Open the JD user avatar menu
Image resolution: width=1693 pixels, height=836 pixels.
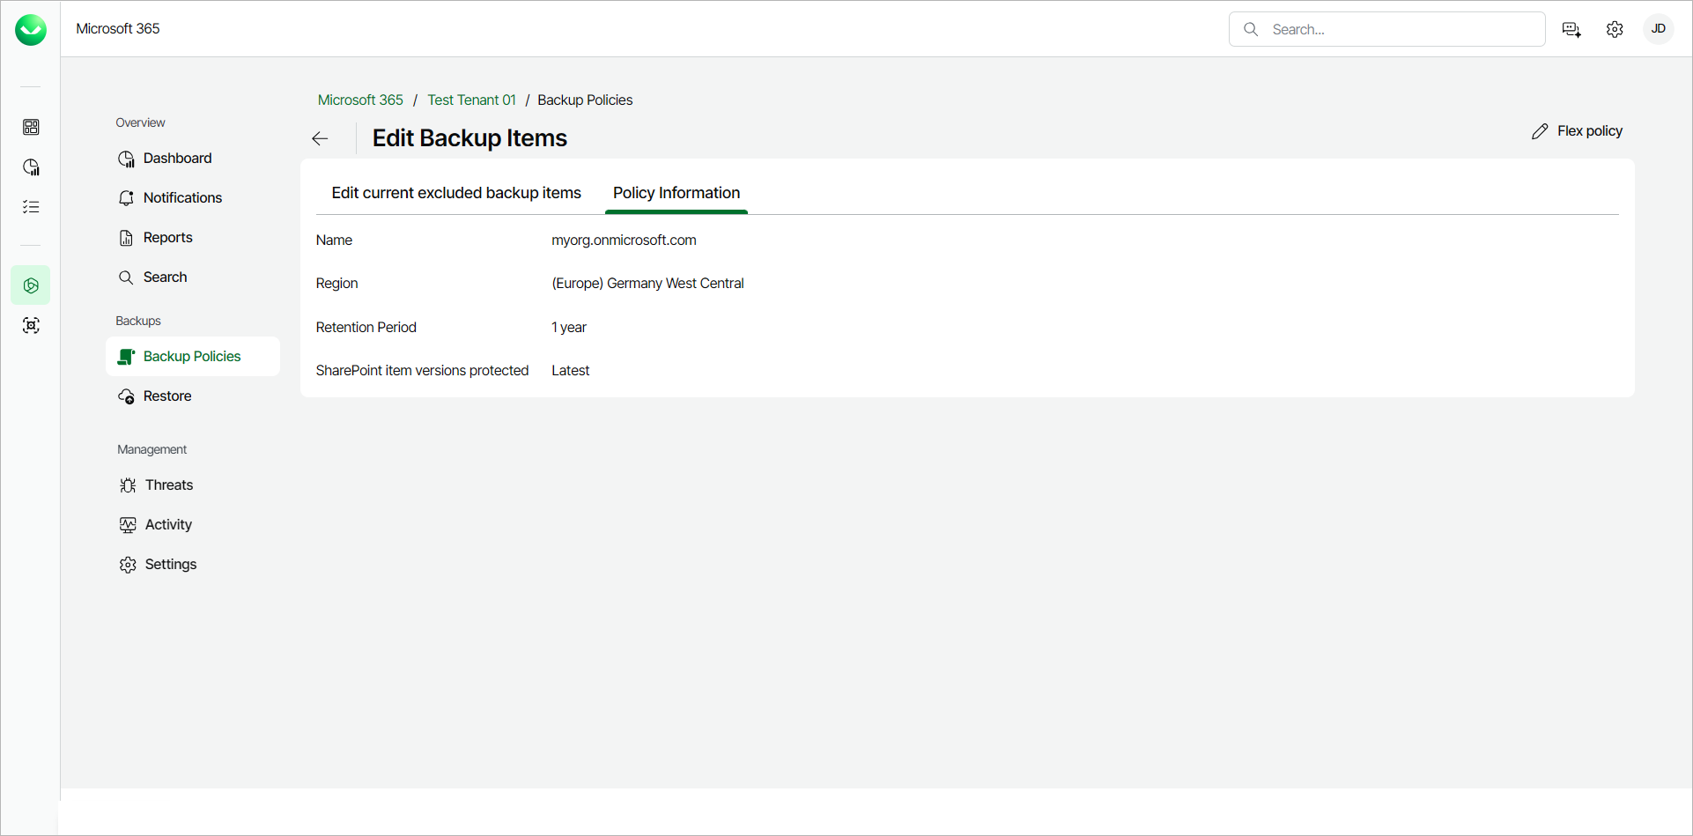(x=1658, y=29)
